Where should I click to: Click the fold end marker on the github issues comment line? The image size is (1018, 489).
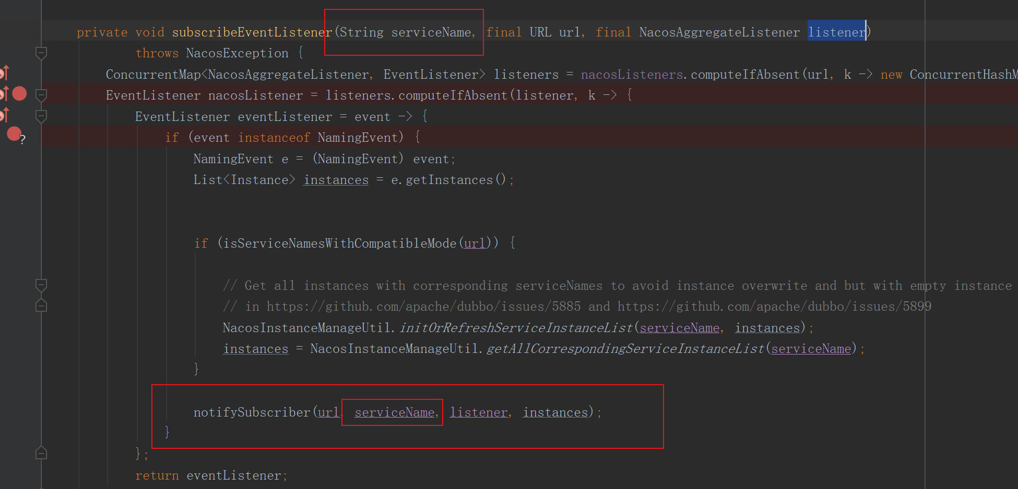[x=41, y=306]
